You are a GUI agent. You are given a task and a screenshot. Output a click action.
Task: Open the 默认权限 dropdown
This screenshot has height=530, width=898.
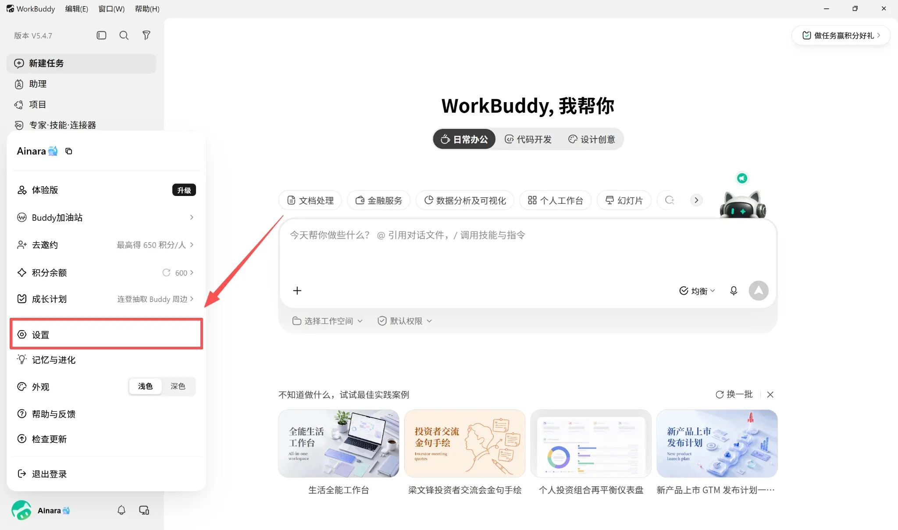tap(405, 321)
